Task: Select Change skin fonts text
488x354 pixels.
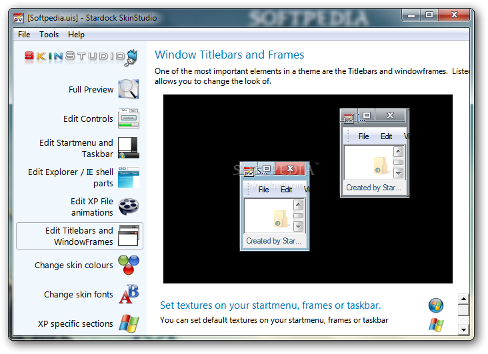Action: 79,294
